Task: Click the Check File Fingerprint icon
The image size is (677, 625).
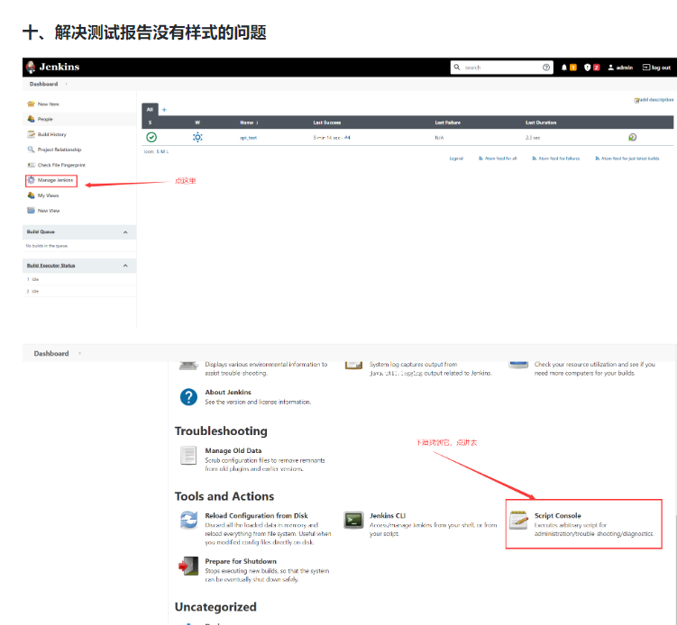Action: [31, 165]
